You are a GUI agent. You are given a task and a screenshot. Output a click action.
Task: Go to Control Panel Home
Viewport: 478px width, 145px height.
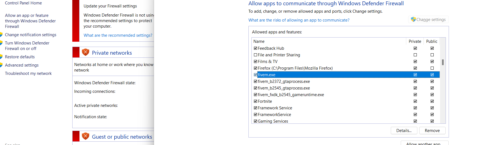click(x=23, y=3)
